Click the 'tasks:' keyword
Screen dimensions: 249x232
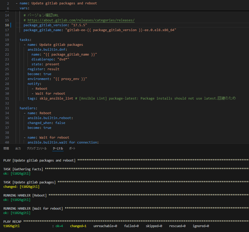click(x=25, y=40)
